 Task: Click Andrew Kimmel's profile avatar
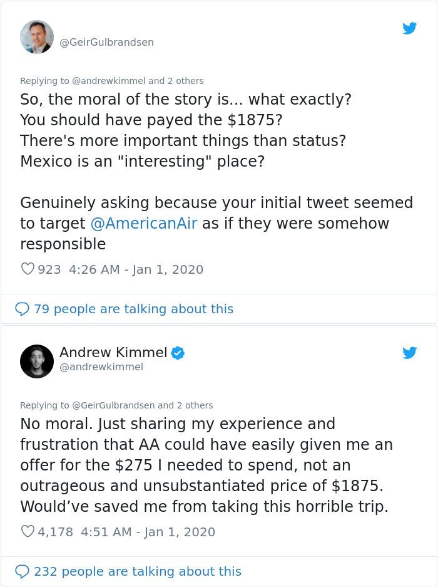point(37,360)
